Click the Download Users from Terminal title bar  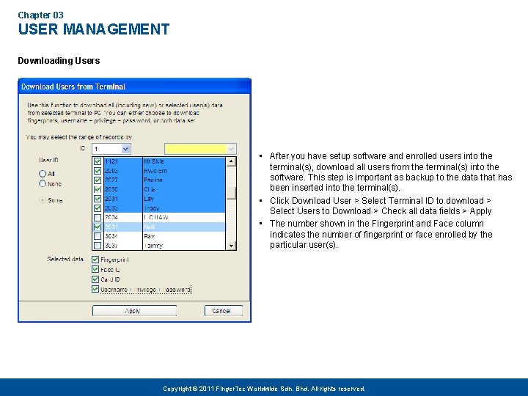pyautogui.click(x=134, y=87)
